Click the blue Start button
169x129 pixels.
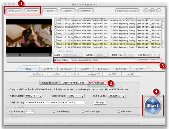coord(153,106)
